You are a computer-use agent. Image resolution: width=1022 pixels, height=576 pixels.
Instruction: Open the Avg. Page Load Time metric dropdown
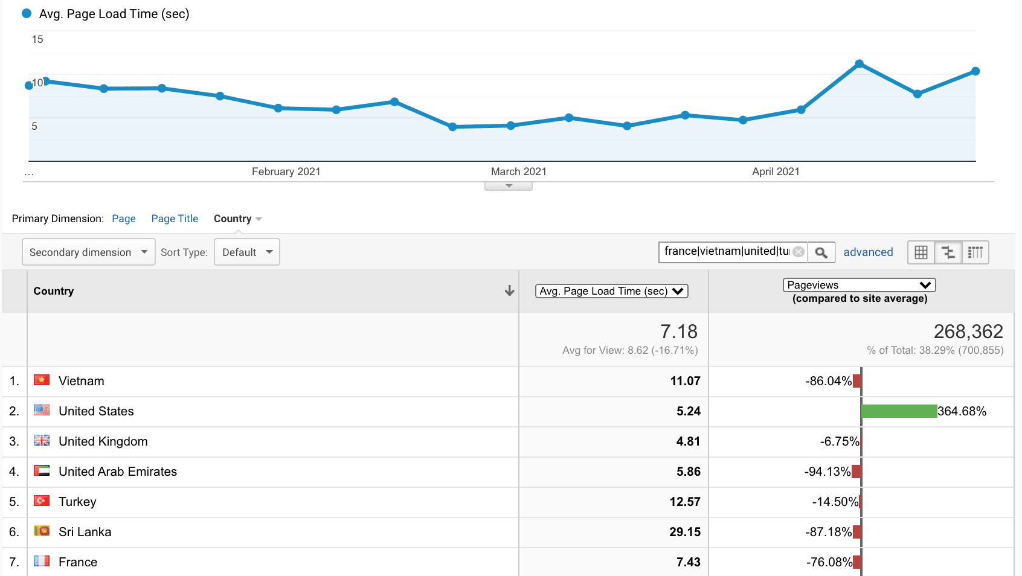[x=611, y=291]
